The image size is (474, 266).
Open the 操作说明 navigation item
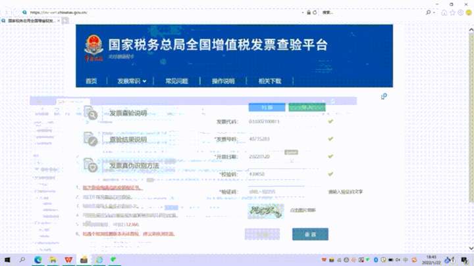click(x=223, y=81)
